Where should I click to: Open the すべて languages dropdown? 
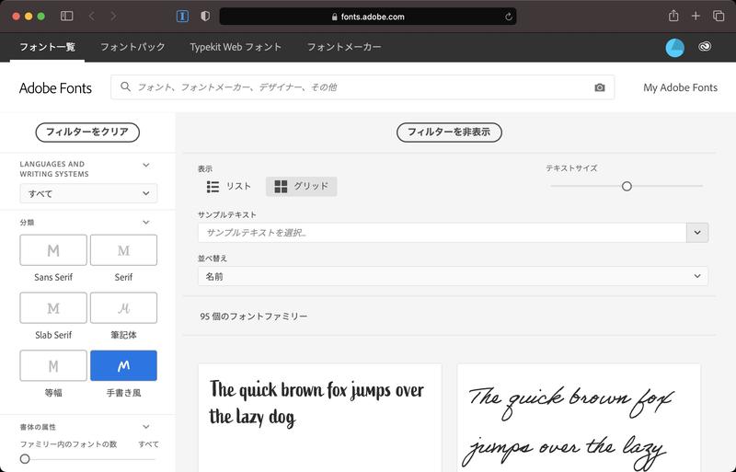point(88,193)
